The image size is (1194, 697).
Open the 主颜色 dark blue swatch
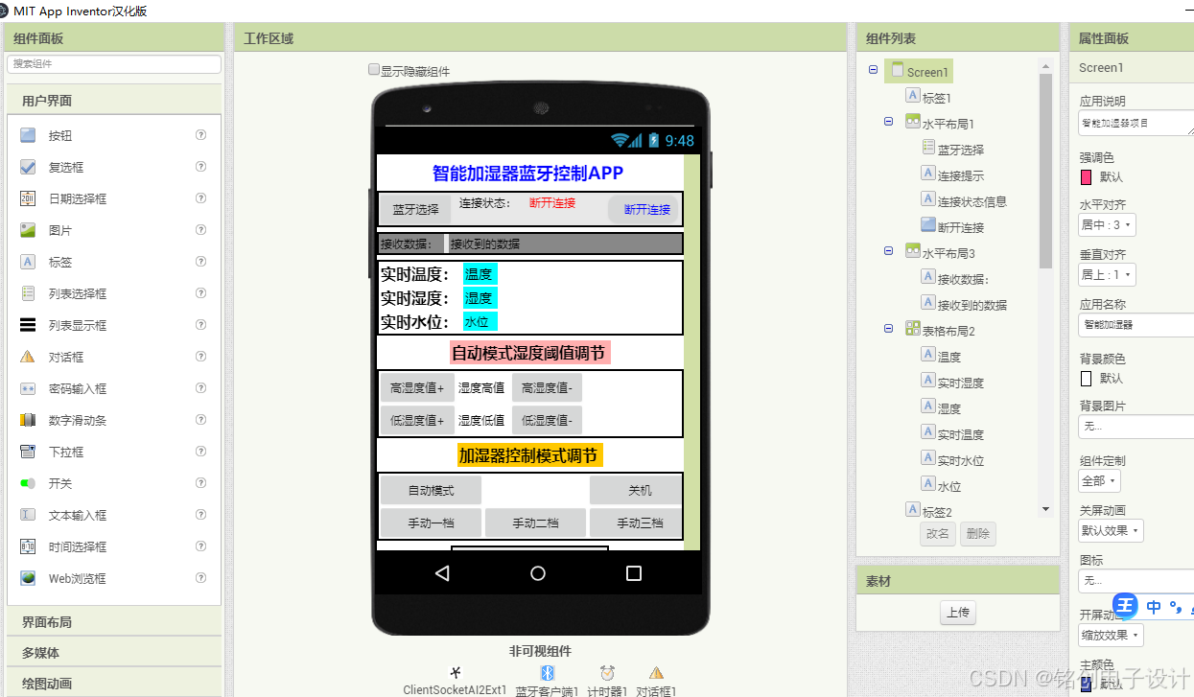coord(1086,685)
